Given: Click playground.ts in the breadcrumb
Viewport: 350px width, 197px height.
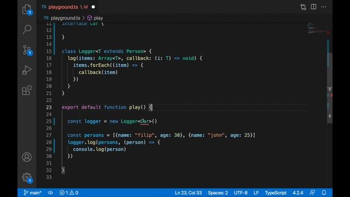Looking at the screenshot, I should pos(66,18).
